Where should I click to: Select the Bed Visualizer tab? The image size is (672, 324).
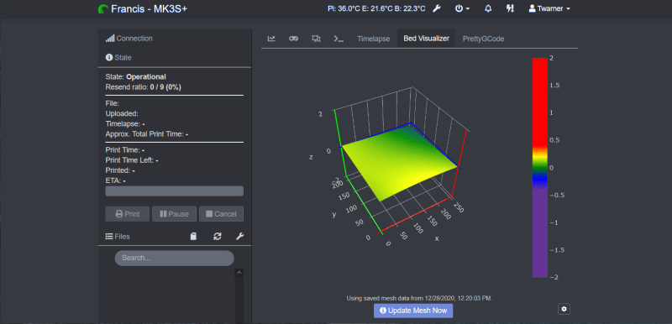click(x=427, y=39)
